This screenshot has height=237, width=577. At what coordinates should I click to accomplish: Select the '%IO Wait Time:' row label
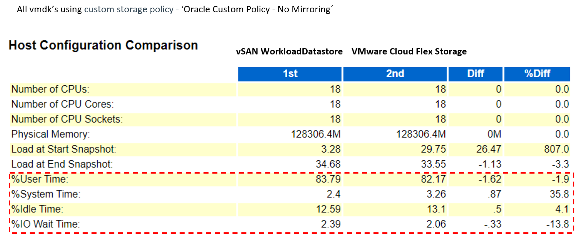46,224
